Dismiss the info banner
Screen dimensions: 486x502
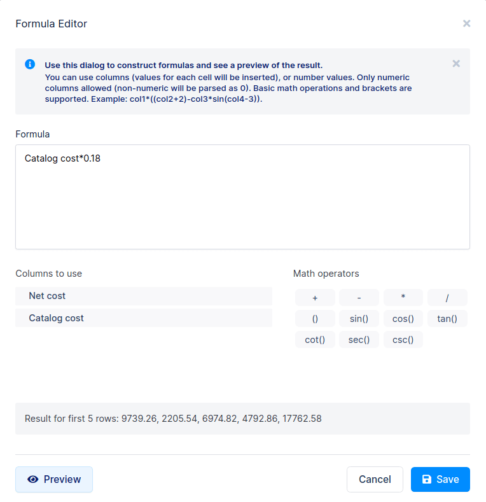pos(456,64)
